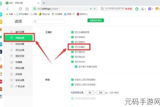Select 安全设置 in settings sidebar

pos(18,80)
